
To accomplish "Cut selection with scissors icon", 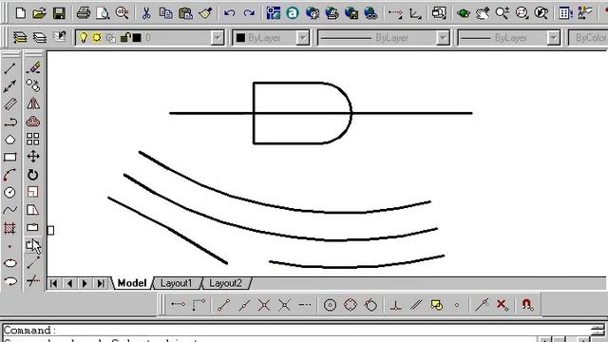I will [146, 13].
